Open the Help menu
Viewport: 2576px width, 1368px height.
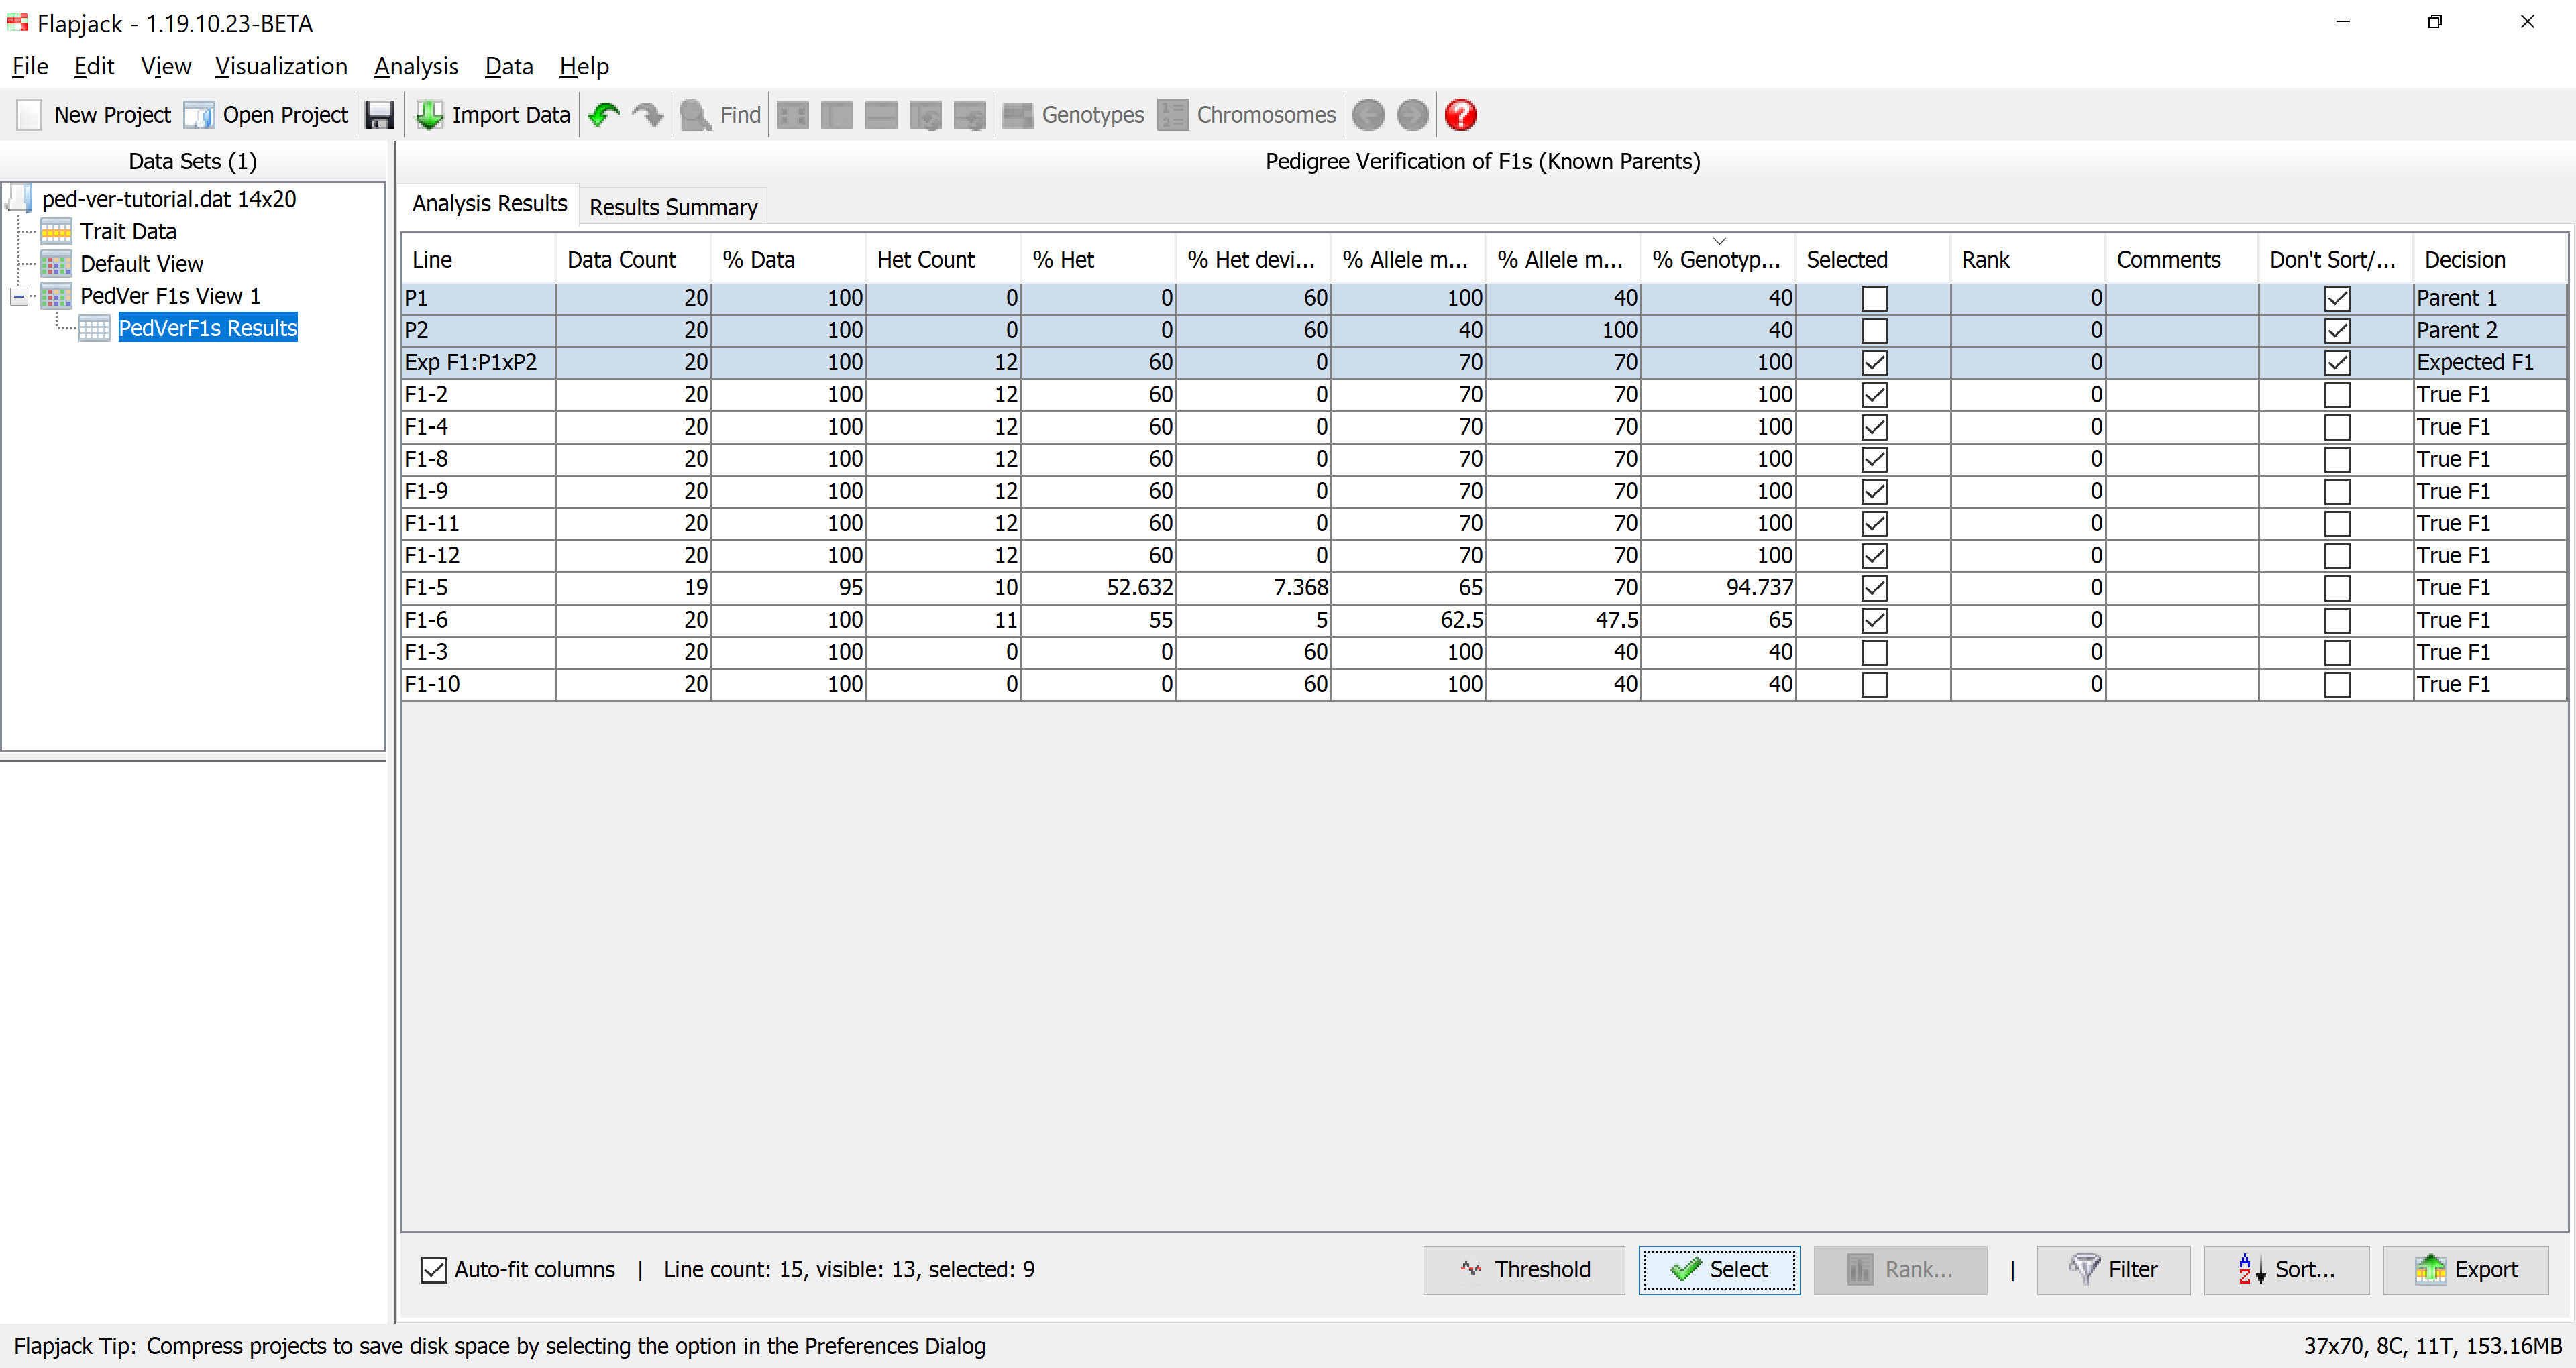[584, 66]
